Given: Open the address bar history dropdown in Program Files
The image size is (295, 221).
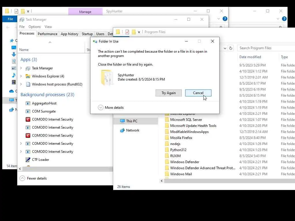Looking at the screenshot, I should click(x=225, y=48).
